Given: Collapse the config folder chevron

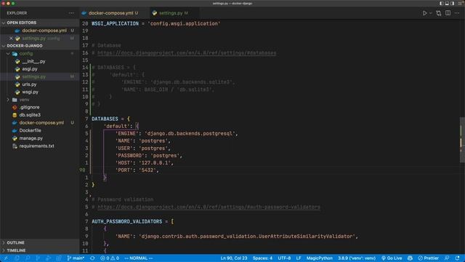Looking at the screenshot, I should tap(8, 54).
